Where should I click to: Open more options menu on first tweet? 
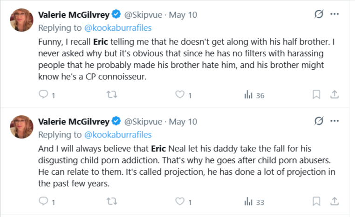[x=335, y=14]
